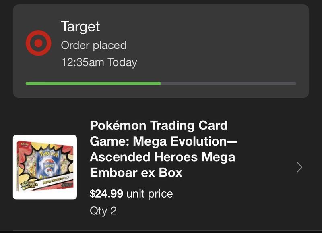Click the Ascended Heroes Mega title line
Image resolution: width=322 pixels, height=233 pixels.
(x=163, y=157)
